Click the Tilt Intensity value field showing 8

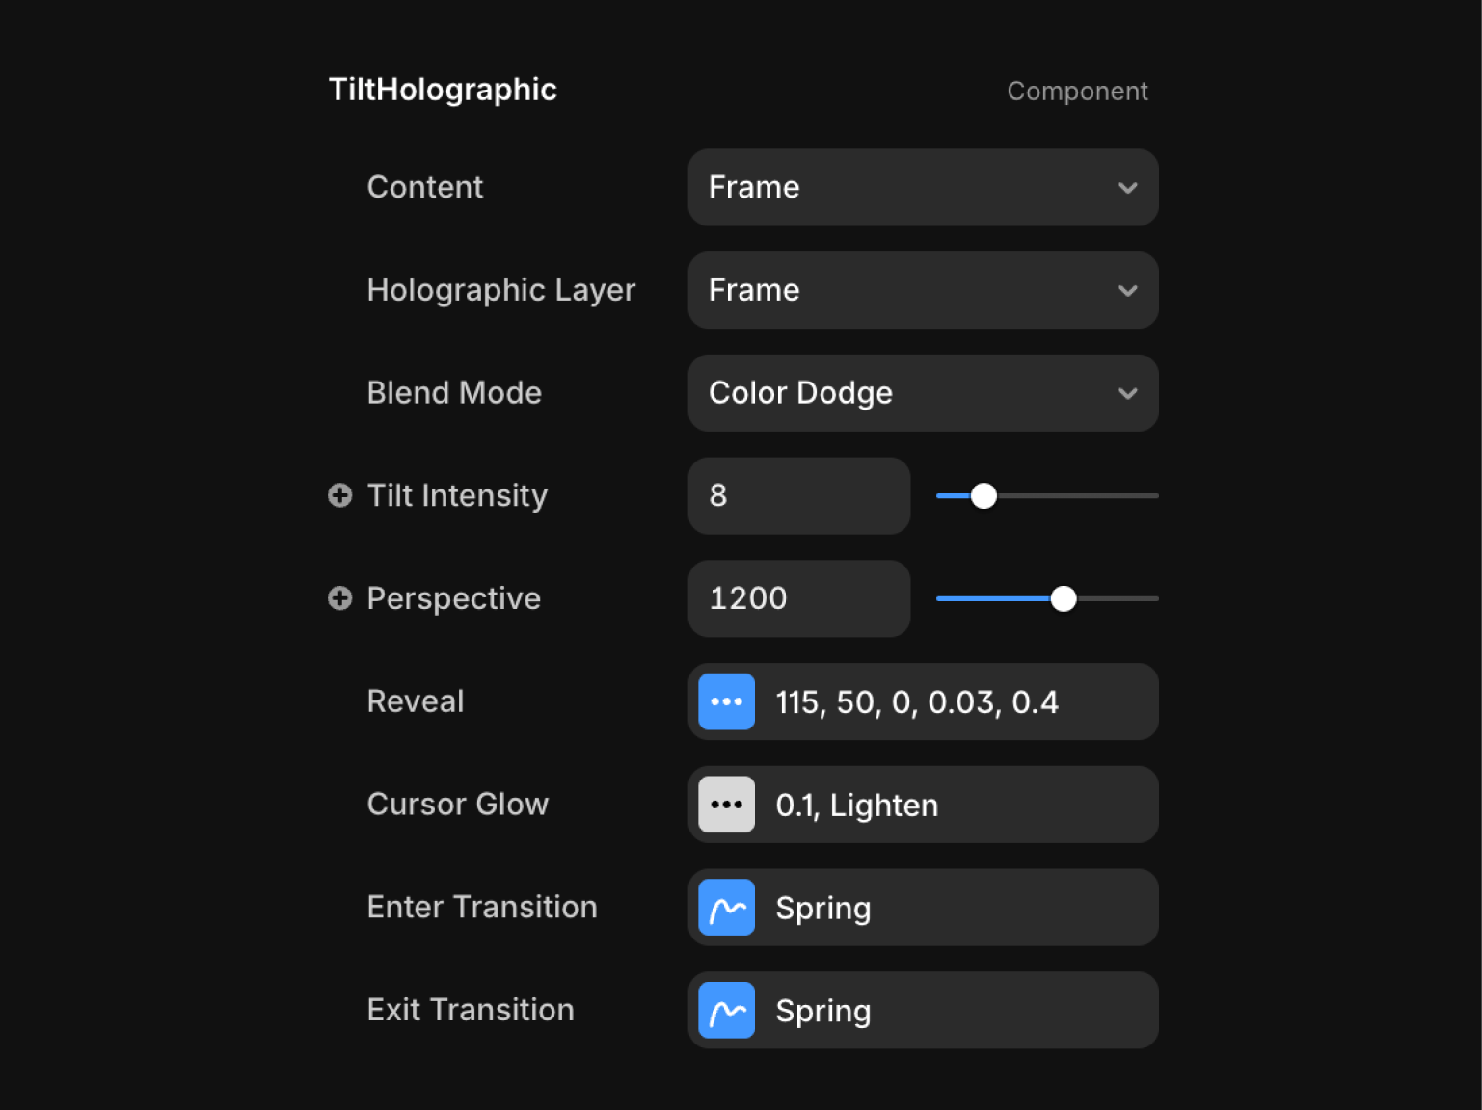(798, 495)
